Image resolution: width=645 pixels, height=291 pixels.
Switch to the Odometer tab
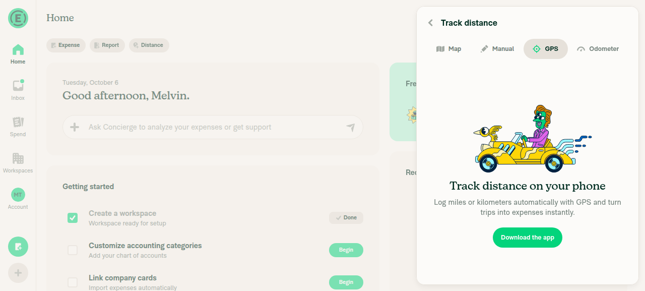coord(598,49)
